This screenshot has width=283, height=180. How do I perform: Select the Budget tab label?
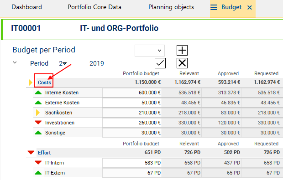(x=231, y=7)
